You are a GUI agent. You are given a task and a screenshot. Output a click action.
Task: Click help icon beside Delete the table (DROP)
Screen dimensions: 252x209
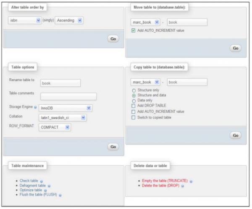(x=182, y=186)
